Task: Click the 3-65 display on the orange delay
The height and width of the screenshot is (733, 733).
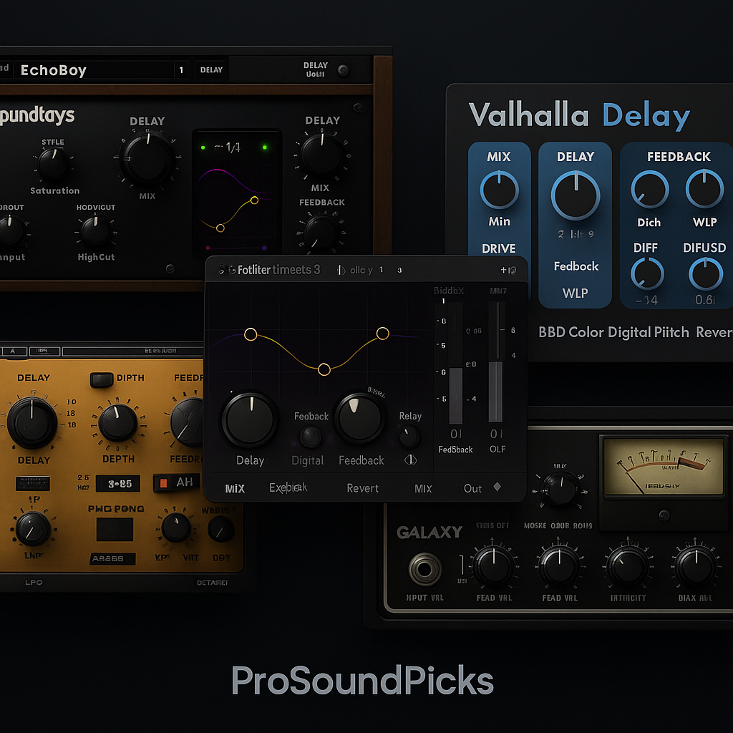Action: pos(118,483)
